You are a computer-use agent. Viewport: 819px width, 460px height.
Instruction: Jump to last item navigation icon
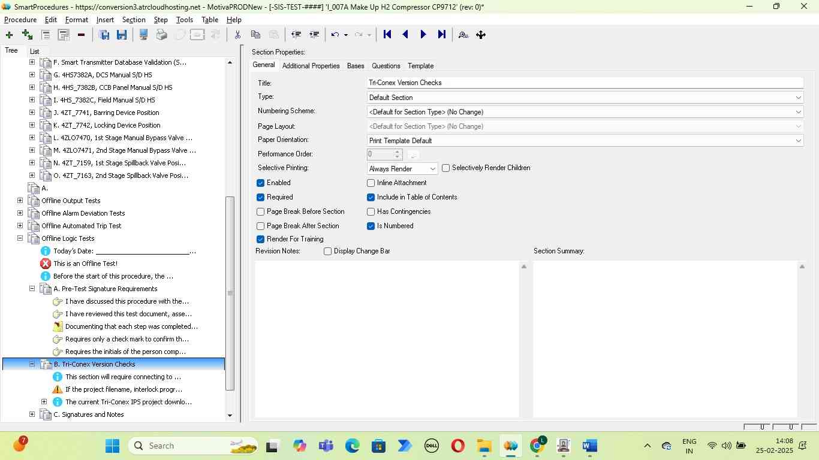coord(442,35)
